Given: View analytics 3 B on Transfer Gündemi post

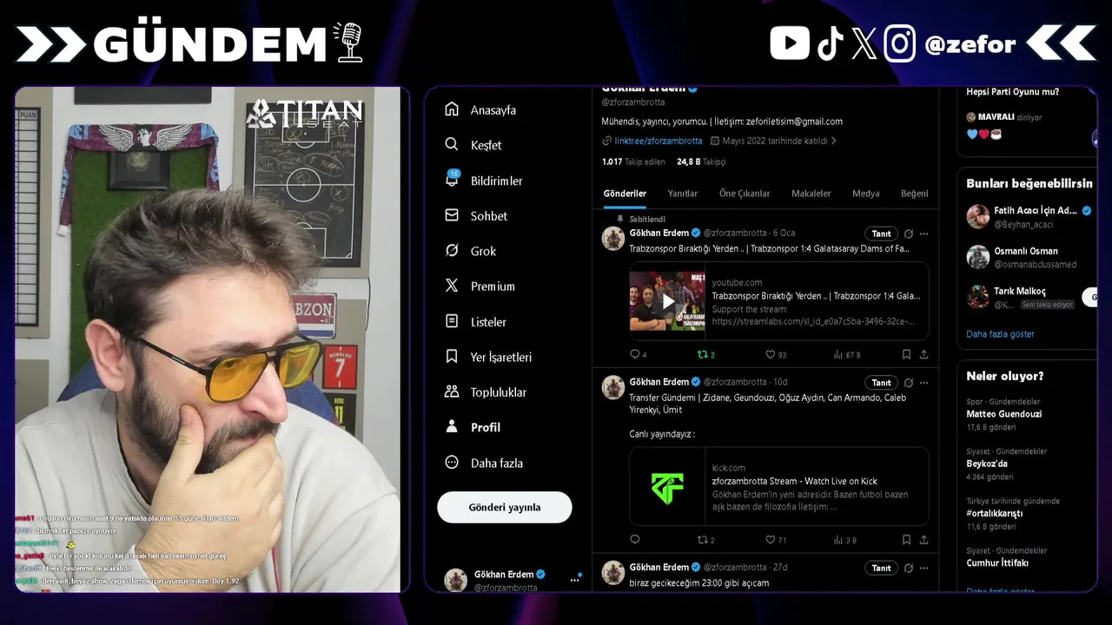Looking at the screenshot, I should 845,540.
